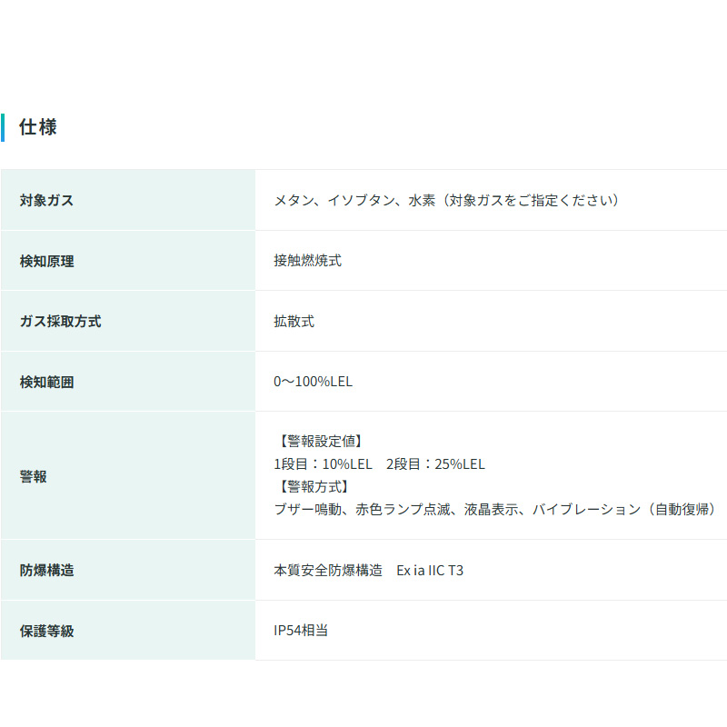Click the IP54相当 protection rating value
This screenshot has height=727, width=727.
coord(301,631)
